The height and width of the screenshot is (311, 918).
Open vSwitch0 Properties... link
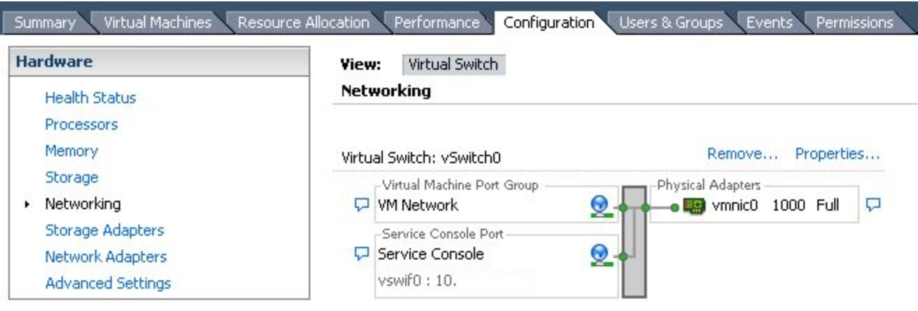pos(837,154)
